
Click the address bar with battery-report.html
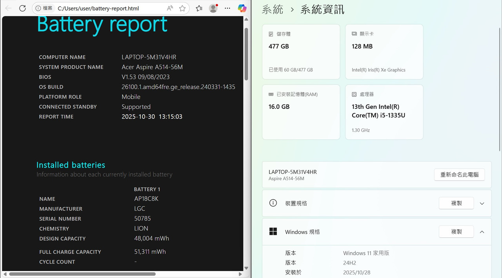click(x=111, y=8)
